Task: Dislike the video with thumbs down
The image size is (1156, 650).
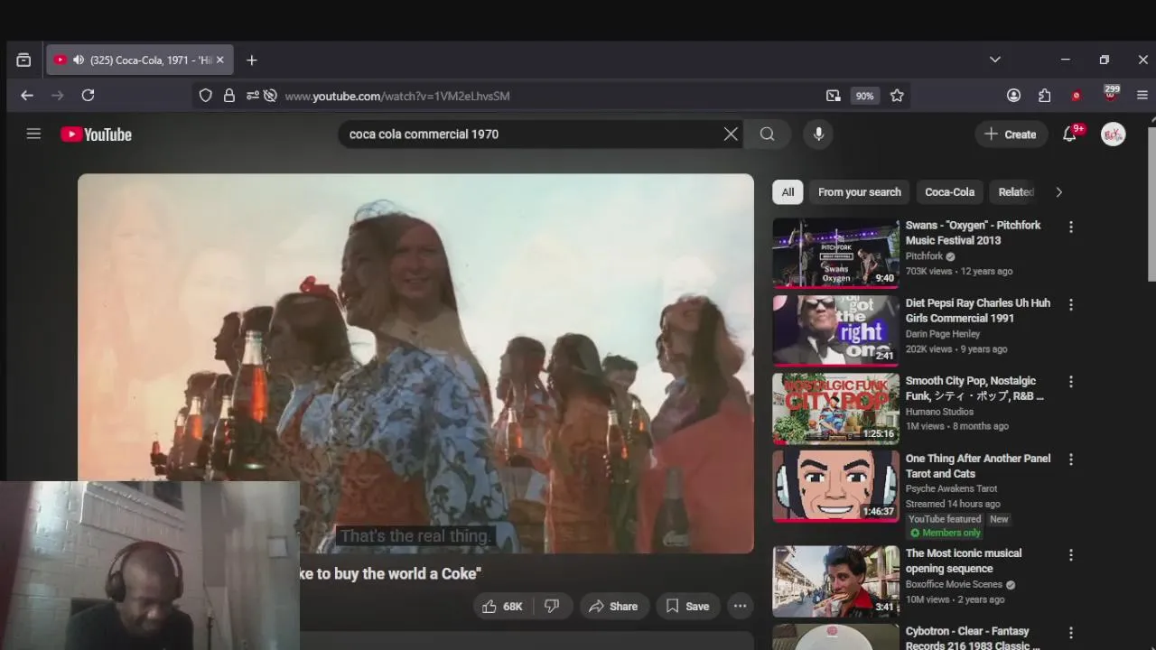Action: tap(552, 606)
